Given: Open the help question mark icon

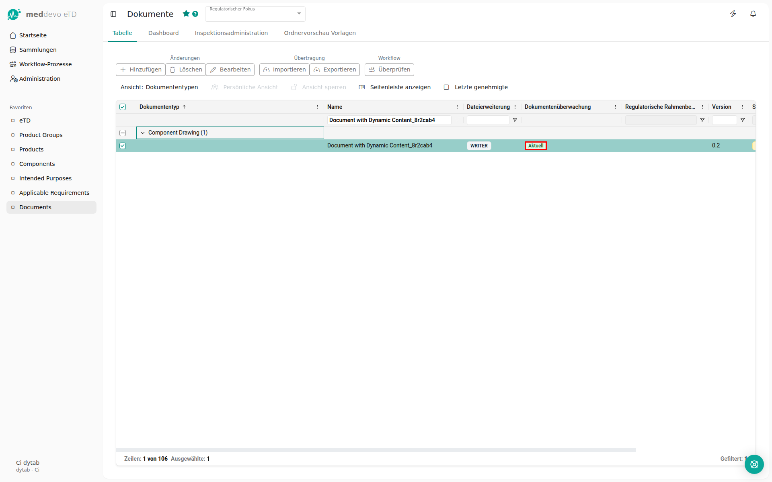Looking at the screenshot, I should (195, 14).
